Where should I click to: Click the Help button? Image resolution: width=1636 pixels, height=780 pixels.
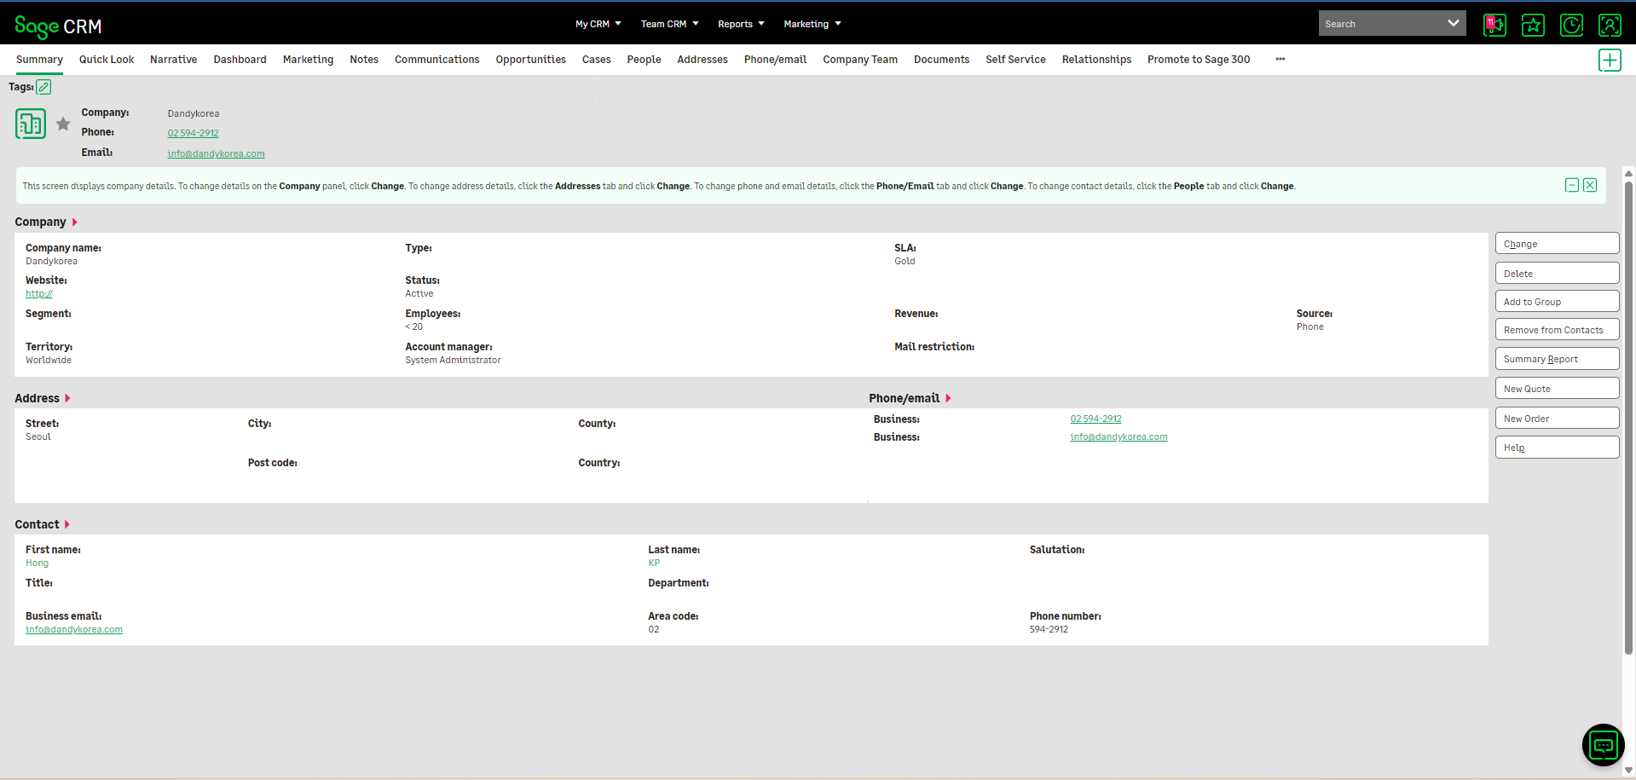click(1557, 447)
